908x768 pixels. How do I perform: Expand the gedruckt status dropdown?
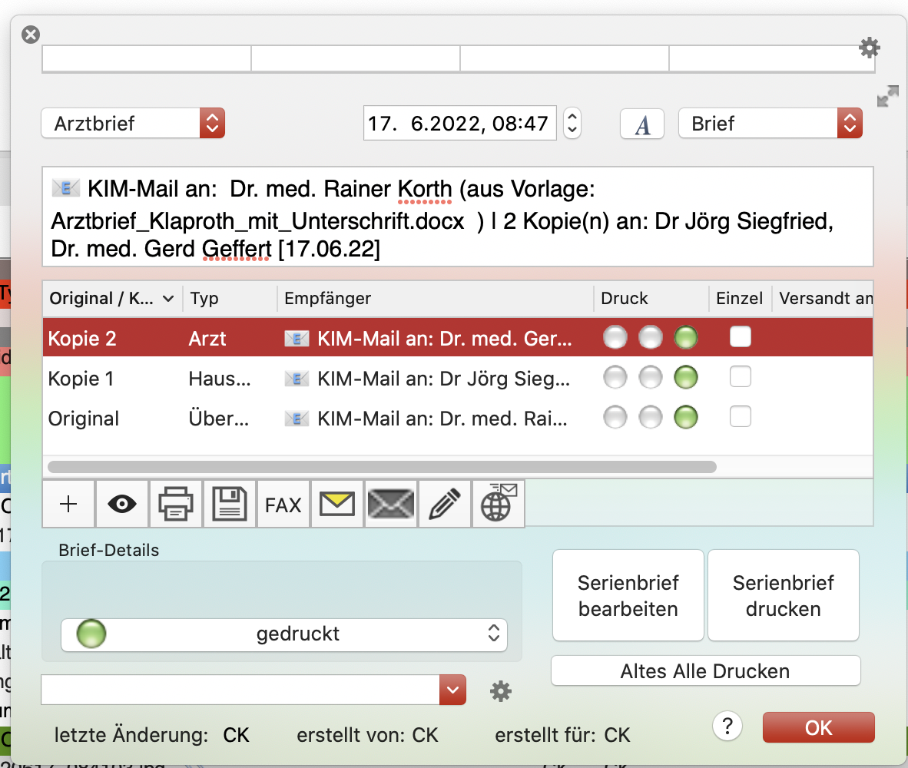[x=284, y=634]
